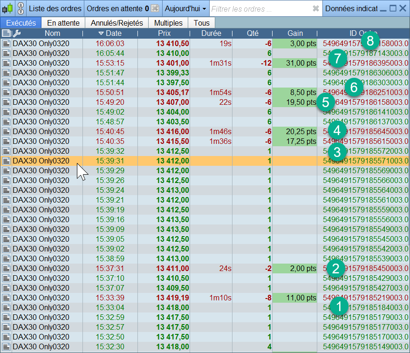The width and height of the screenshot is (410, 353).
Task: Sort orders by the Prix column
Action: tap(164, 33)
